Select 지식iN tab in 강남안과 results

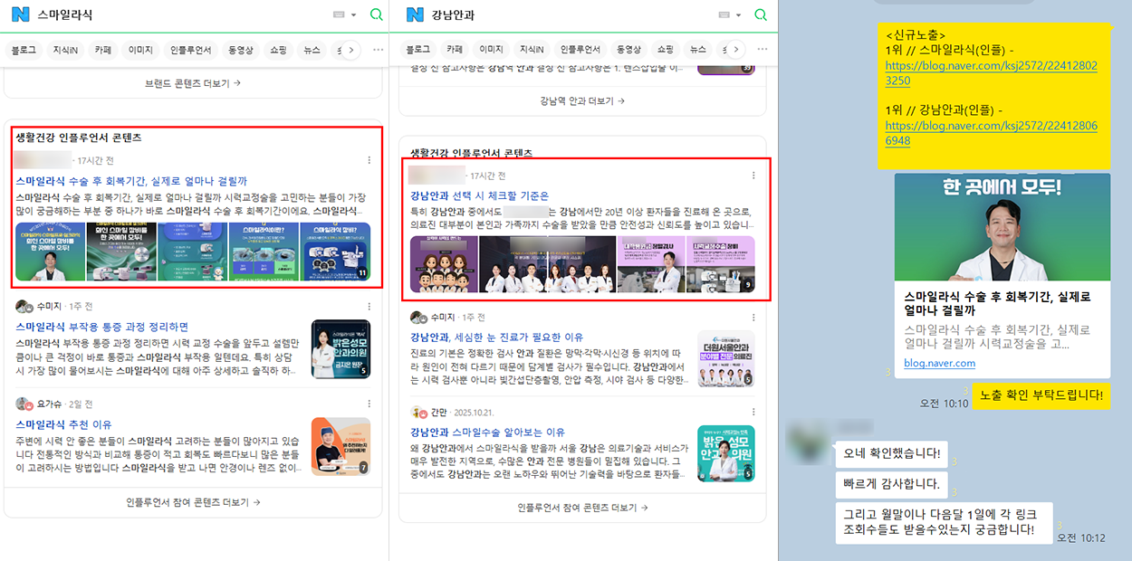click(x=532, y=50)
